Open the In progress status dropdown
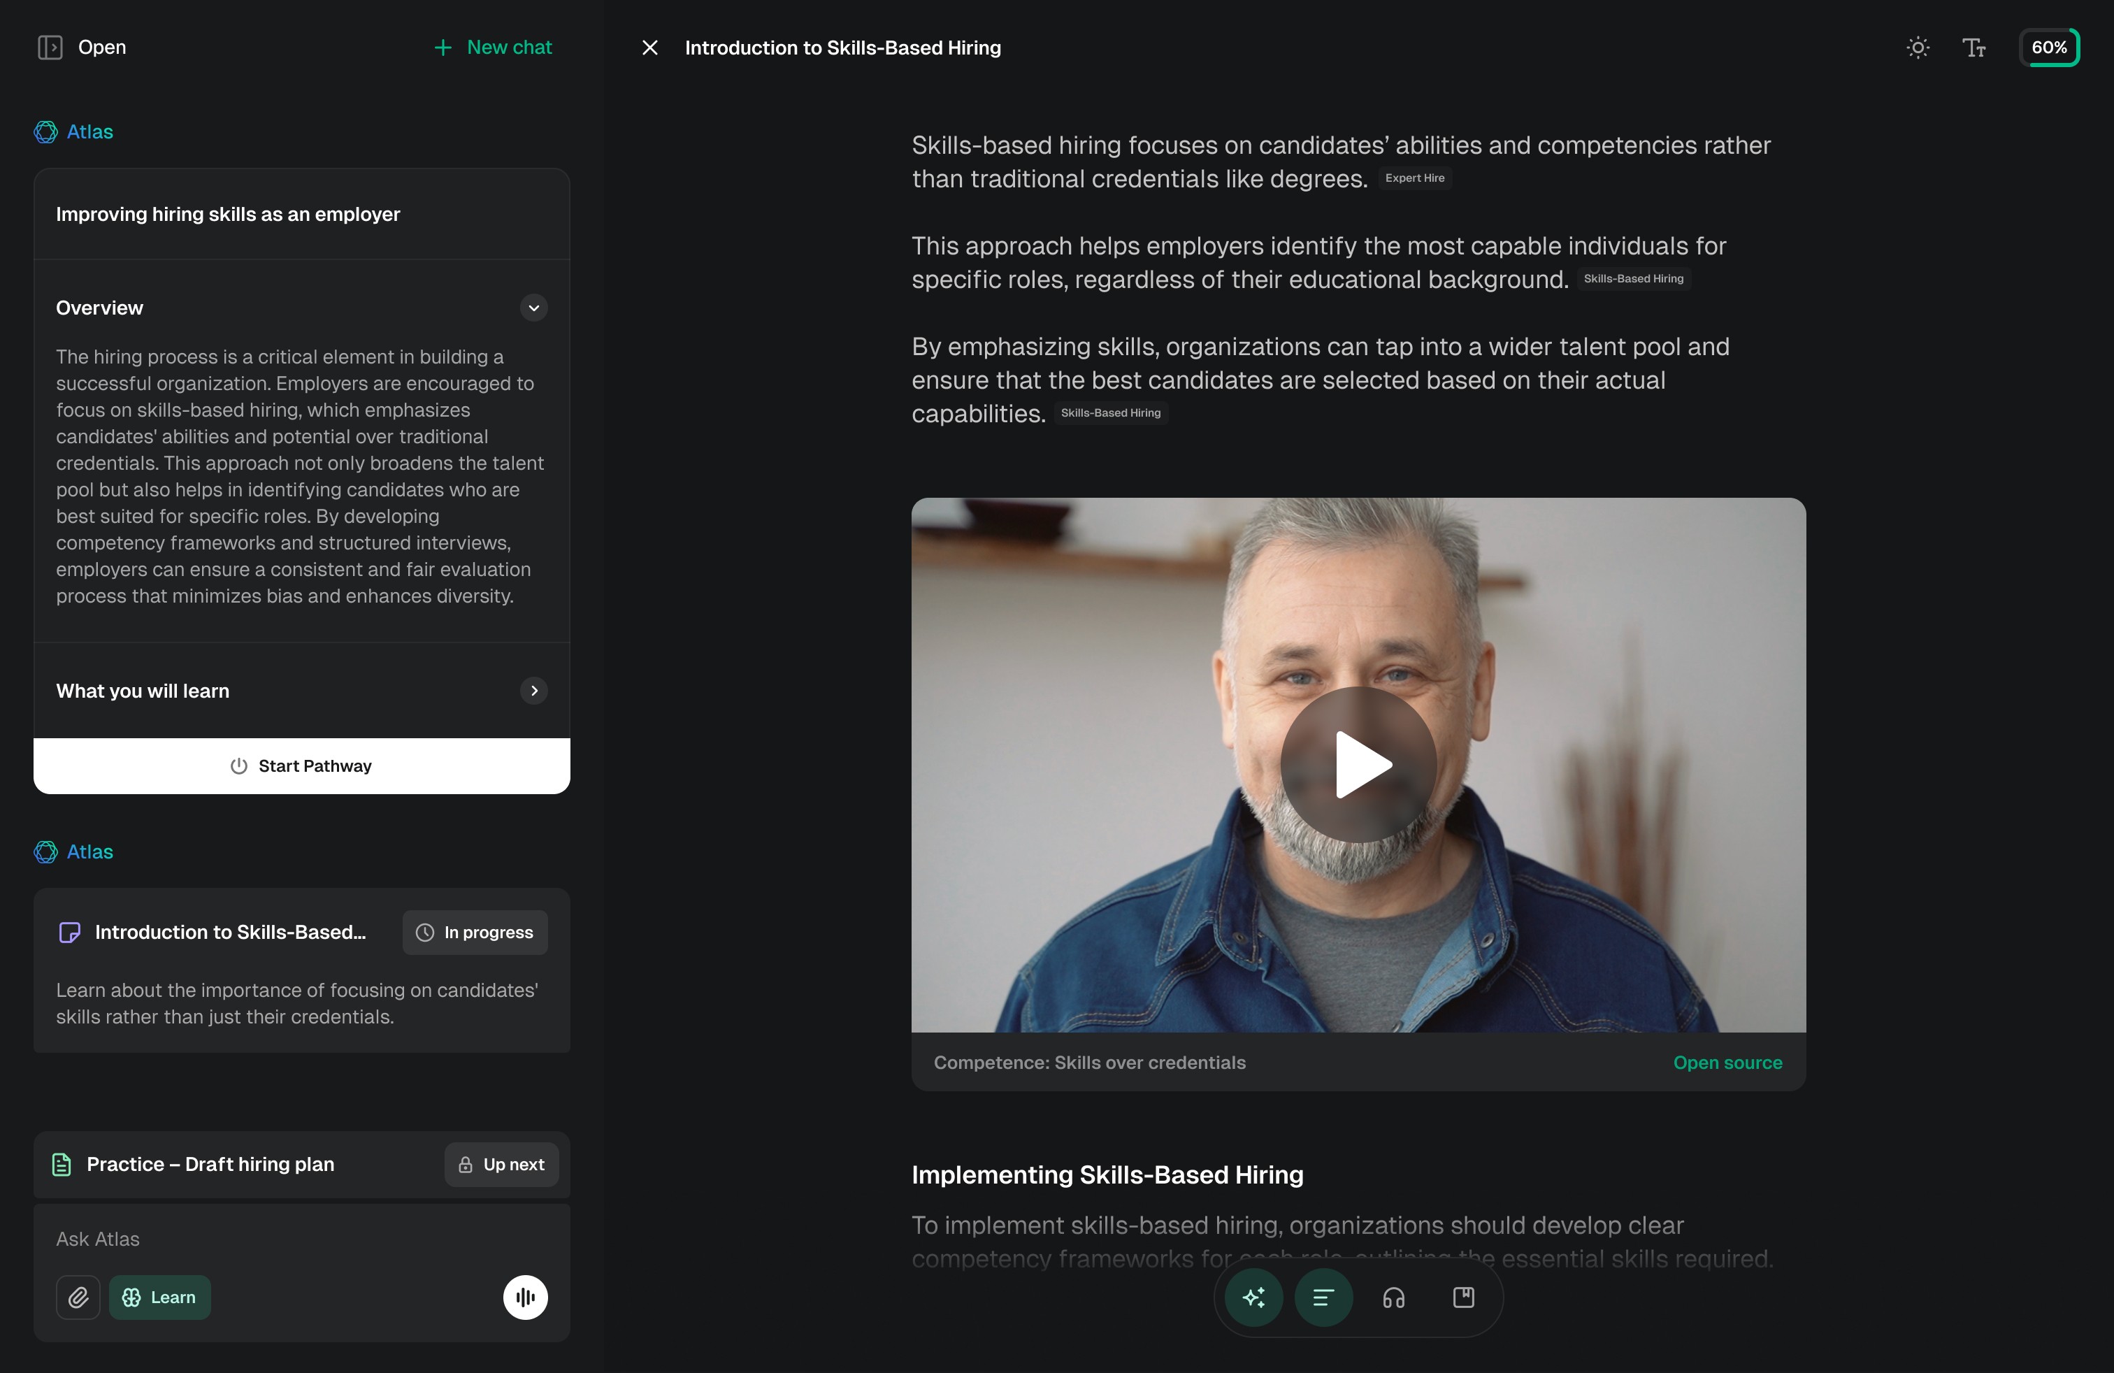The image size is (2114, 1373). (x=474, y=932)
